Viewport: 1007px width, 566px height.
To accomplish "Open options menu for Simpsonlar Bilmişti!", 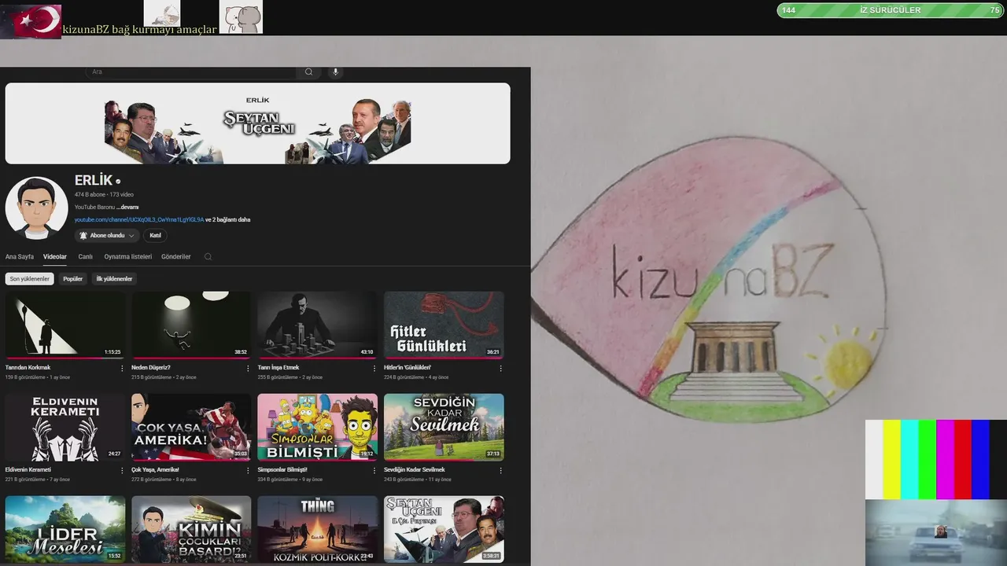I will tap(374, 470).
